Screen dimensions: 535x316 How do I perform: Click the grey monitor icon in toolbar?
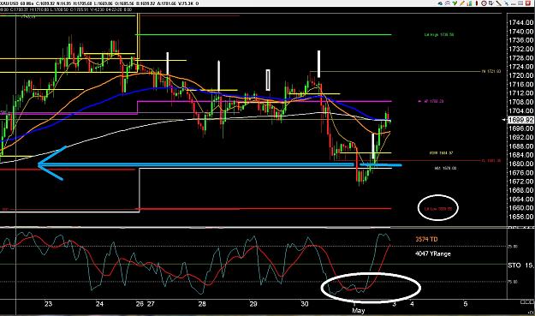[491, 3]
